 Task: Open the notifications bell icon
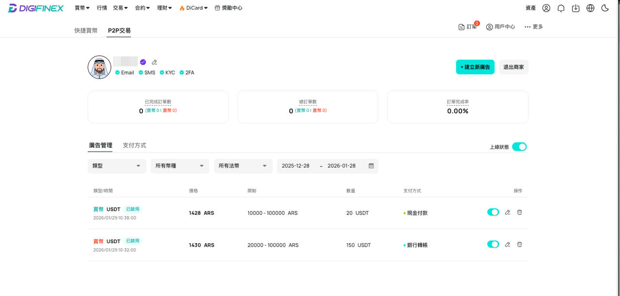[x=561, y=8]
